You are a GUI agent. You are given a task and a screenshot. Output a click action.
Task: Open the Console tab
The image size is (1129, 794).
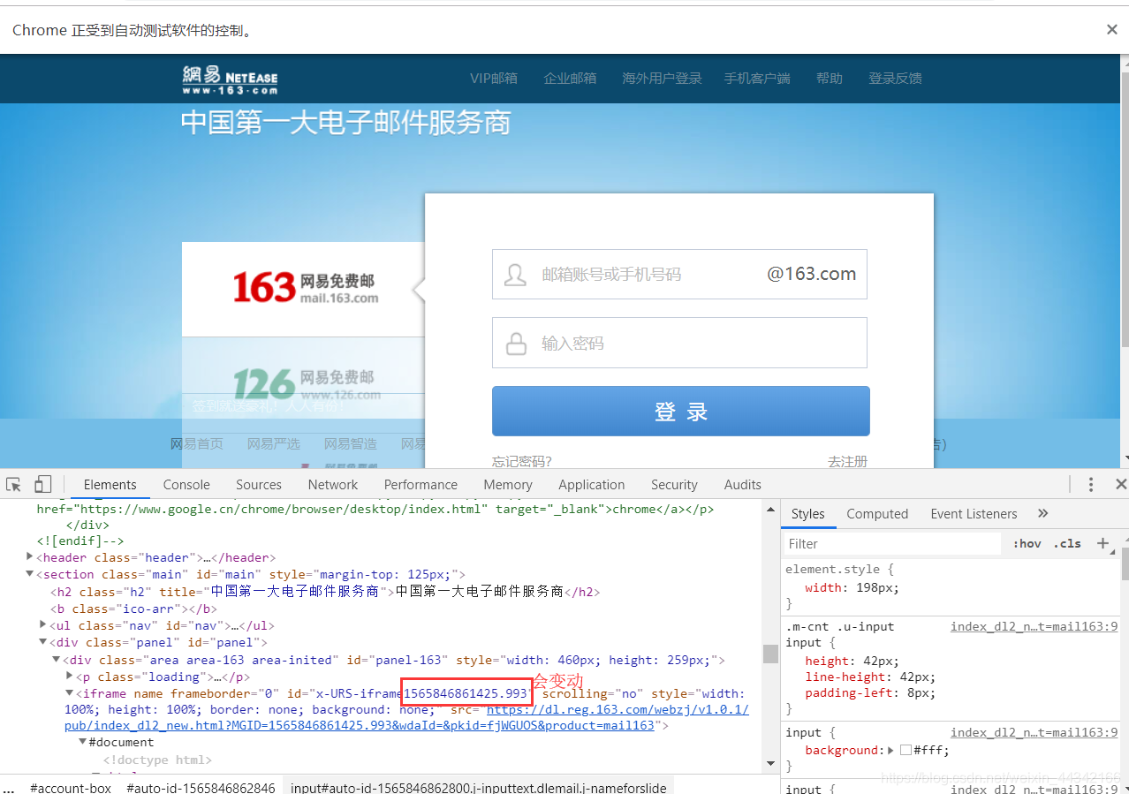[x=186, y=484]
